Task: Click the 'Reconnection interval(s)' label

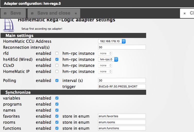Action: click(26, 47)
